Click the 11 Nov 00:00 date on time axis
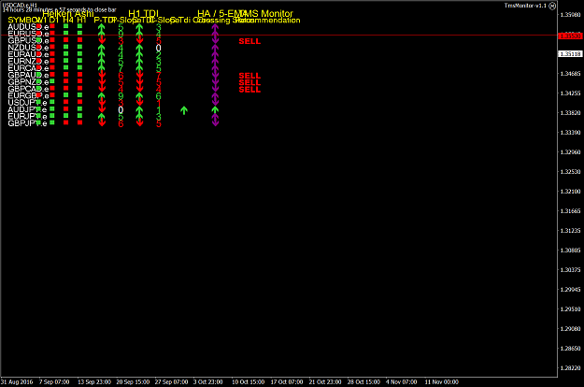 click(x=442, y=382)
